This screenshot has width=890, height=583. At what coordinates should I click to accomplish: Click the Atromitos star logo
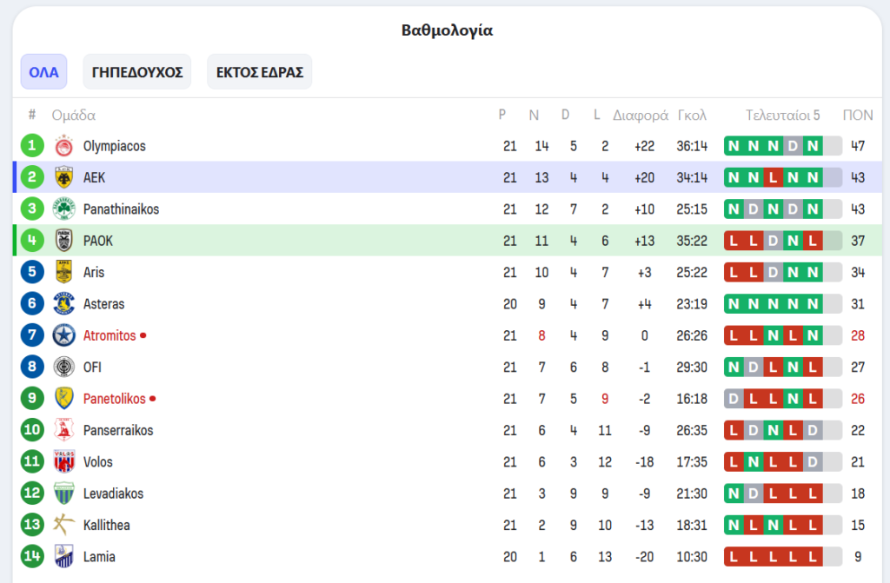(63, 335)
